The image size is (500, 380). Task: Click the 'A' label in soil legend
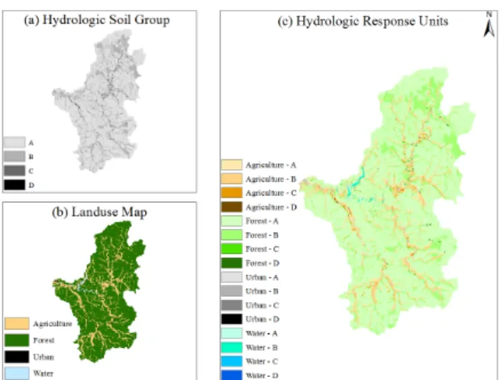click(31, 143)
